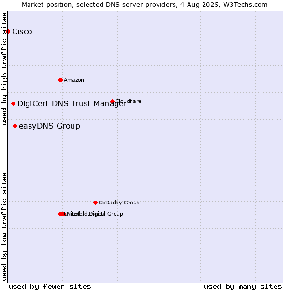Select the 'easyDNS Group' label

(50, 126)
